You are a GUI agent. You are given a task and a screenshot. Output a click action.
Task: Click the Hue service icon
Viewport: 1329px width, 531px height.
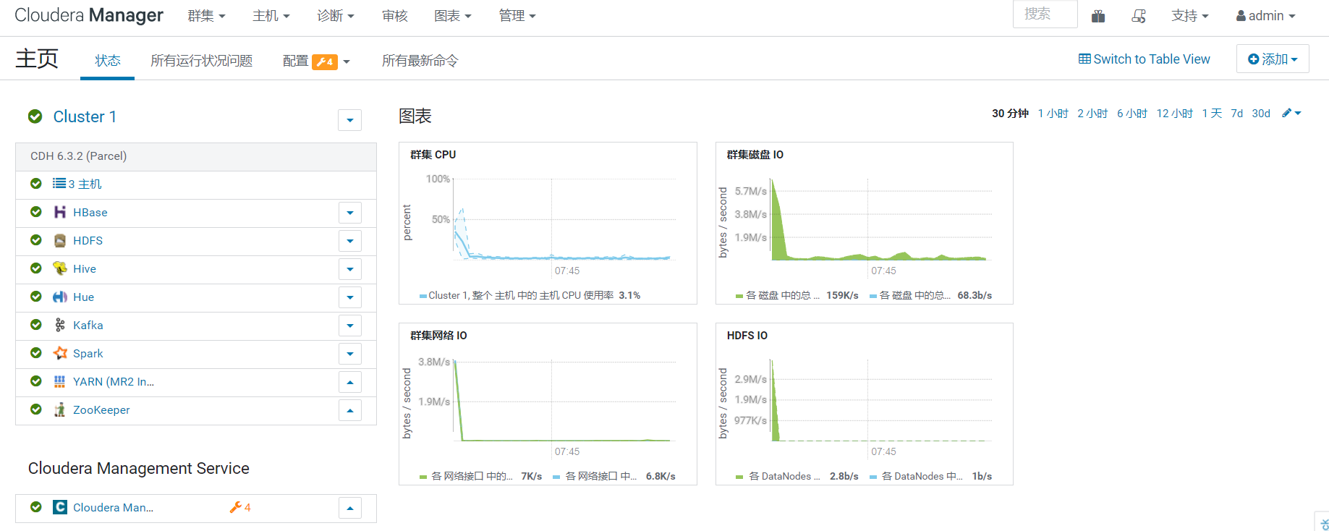(x=60, y=297)
